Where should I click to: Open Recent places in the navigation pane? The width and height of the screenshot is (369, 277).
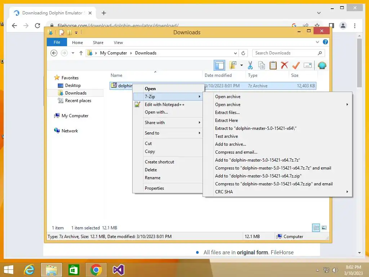78,101
